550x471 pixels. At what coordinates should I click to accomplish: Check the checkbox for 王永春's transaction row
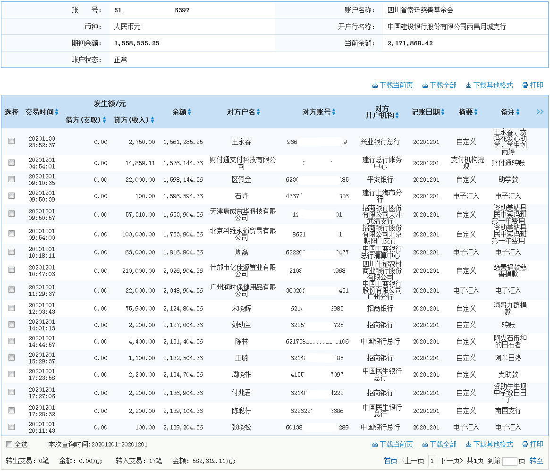[11, 141]
